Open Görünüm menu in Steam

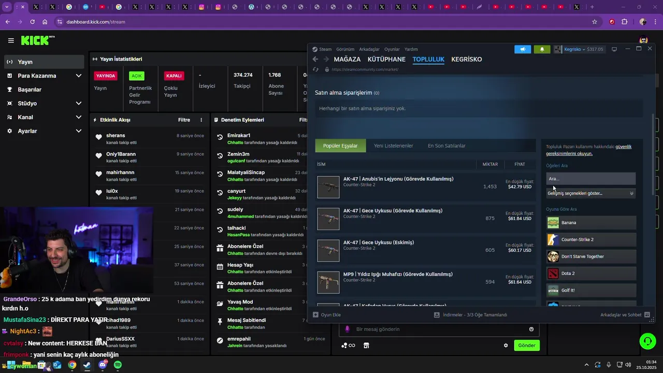(345, 49)
